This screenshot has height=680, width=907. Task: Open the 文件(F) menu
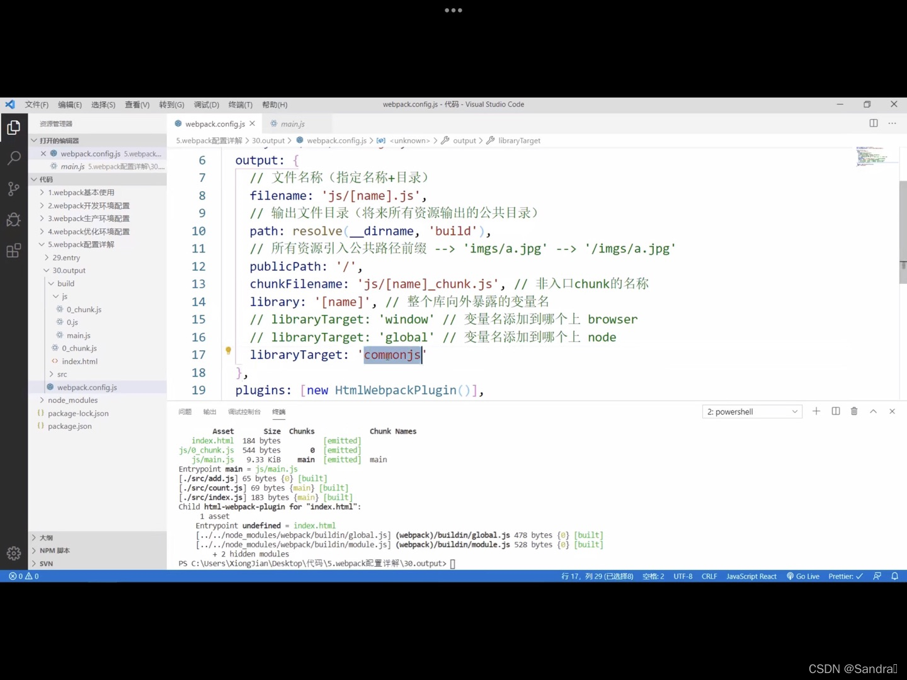click(x=37, y=105)
